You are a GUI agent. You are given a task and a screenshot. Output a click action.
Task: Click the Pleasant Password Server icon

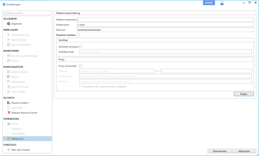tap(9, 113)
